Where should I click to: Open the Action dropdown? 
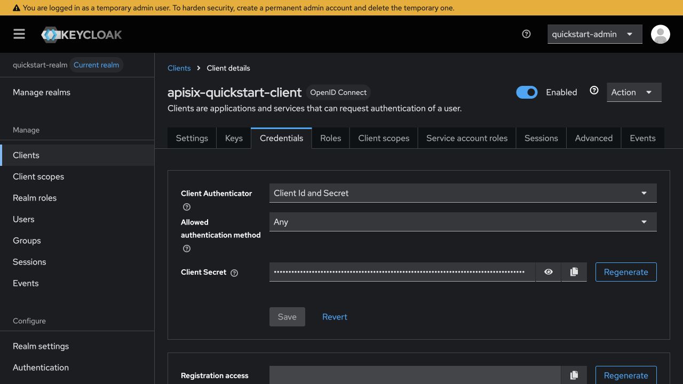[x=634, y=92]
